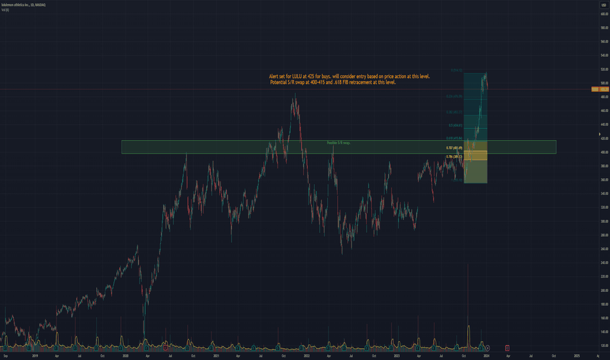This screenshot has height=360, width=610.
Task: Click the upcoming red earnings marker before Apr 2024
Action: coord(507,348)
